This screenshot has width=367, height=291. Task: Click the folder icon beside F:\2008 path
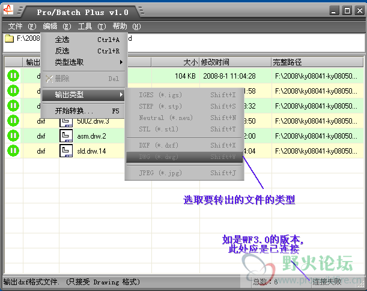coord(10,38)
